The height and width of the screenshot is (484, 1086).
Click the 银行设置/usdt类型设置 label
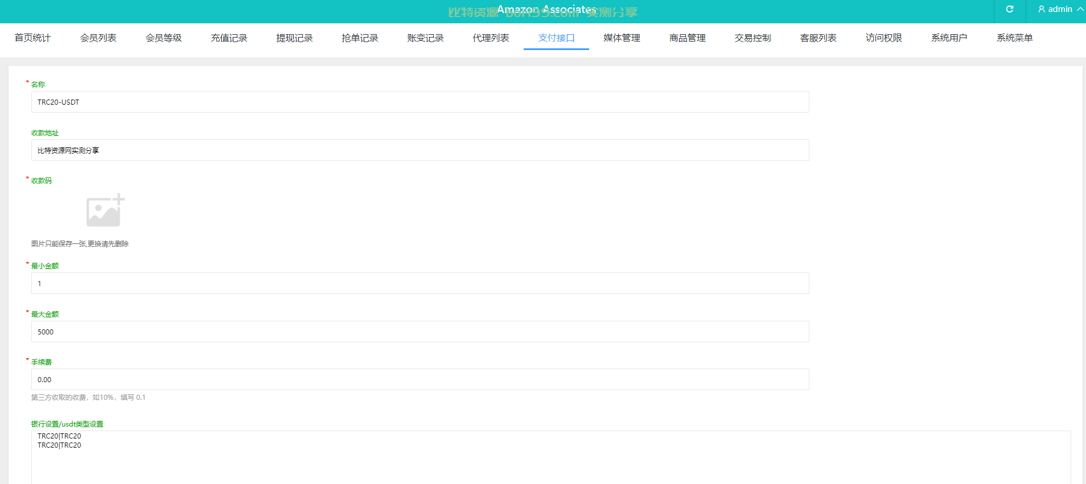pos(67,424)
